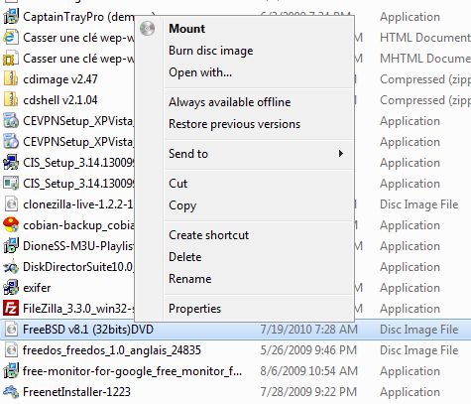Click 'HTML Document' type cell
Image resolution: width=471 pixels, height=404 pixels.
(x=425, y=38)
